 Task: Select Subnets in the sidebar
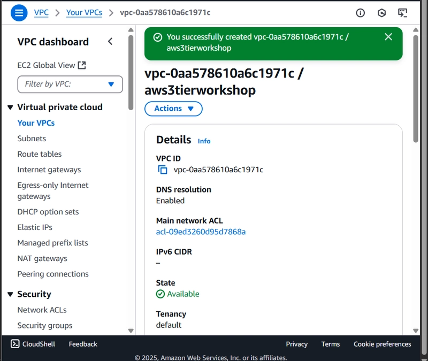tap(32, 139)
